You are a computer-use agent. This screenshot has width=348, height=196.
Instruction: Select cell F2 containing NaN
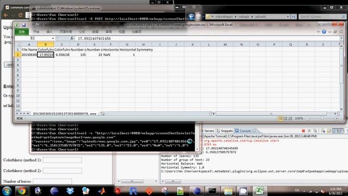click(111, 54)
